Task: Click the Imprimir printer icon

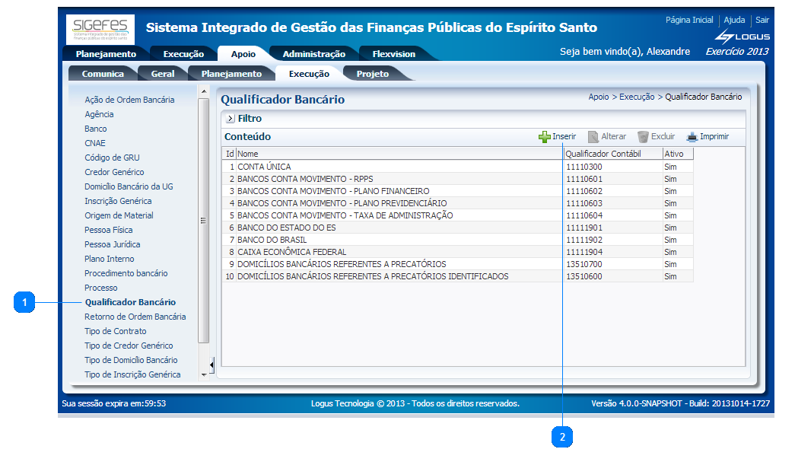Action: pyautogui.click(x=693, y=136)
